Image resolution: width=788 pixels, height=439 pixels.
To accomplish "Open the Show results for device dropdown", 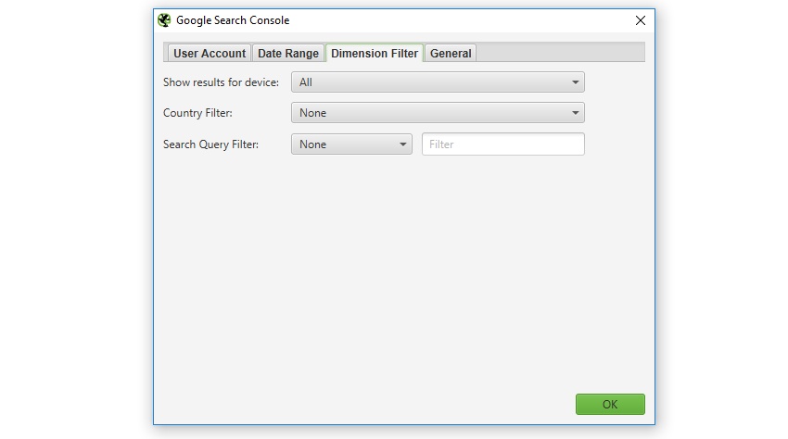I will pyautogui.click(x=438, y=82).
